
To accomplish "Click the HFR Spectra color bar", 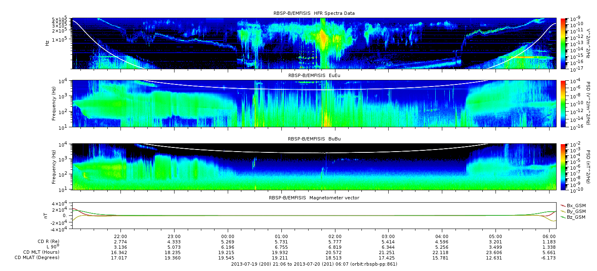I will [563, 43].
